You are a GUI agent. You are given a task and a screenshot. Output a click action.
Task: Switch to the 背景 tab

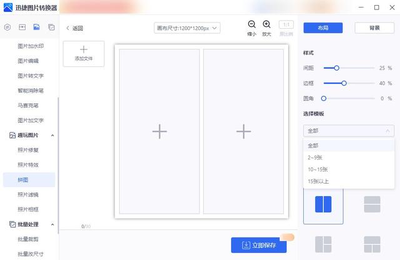point(374,28)
